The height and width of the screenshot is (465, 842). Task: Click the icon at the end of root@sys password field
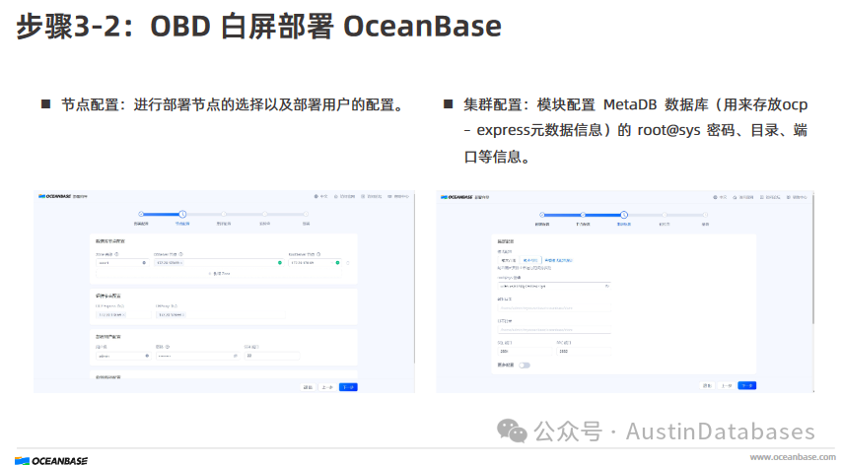click(x=606, y=287)
